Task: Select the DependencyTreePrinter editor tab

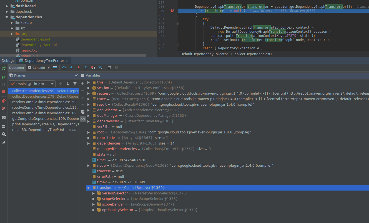Action: 44,60
